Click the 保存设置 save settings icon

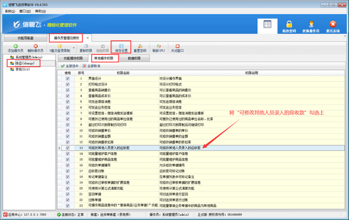click(x=121, y=46)
